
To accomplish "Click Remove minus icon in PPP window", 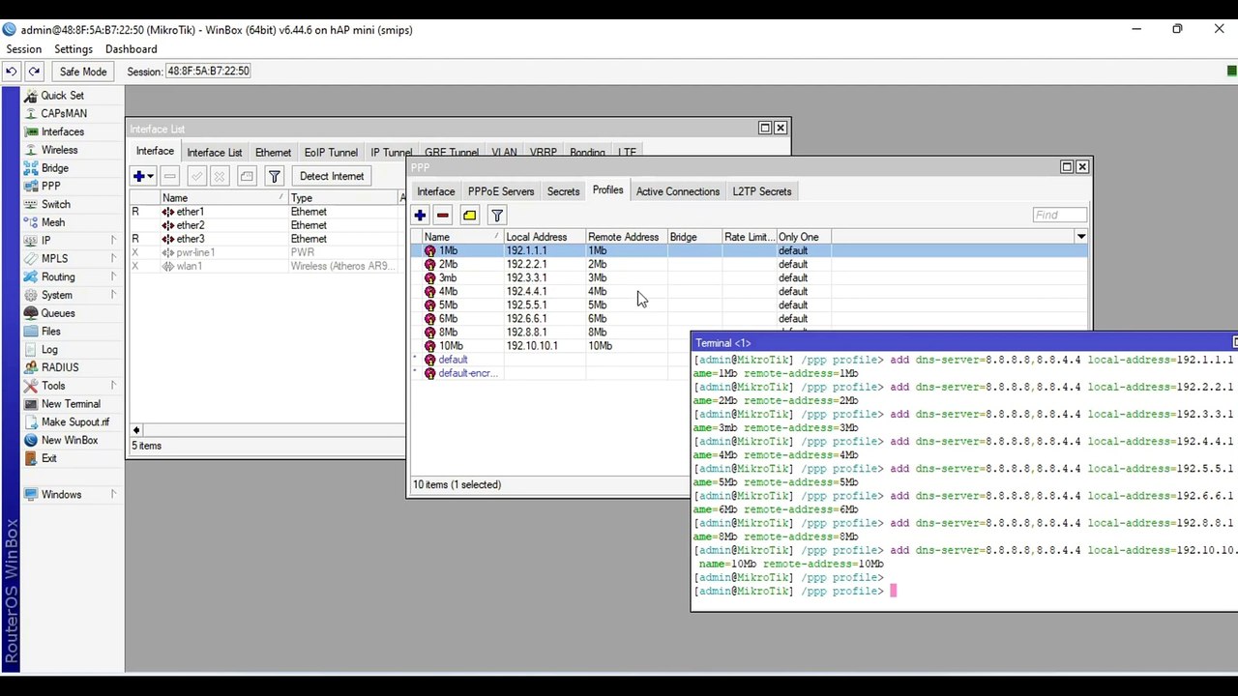I will (443, 216).
